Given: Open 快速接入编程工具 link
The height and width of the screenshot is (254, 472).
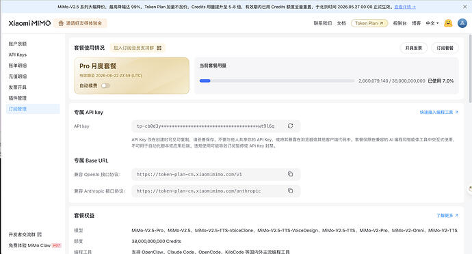Looking at the screenshot, I should point(439,112).
